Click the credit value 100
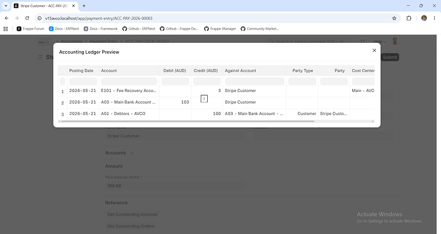Screen dimensions: 441x234 pyautogui.click(x=217, y=114)
